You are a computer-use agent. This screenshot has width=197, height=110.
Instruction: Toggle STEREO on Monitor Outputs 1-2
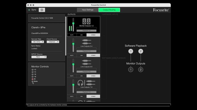(x=93, y=35)
